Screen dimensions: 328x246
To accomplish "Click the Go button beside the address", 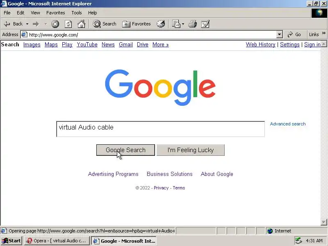I will coord(294,34).
